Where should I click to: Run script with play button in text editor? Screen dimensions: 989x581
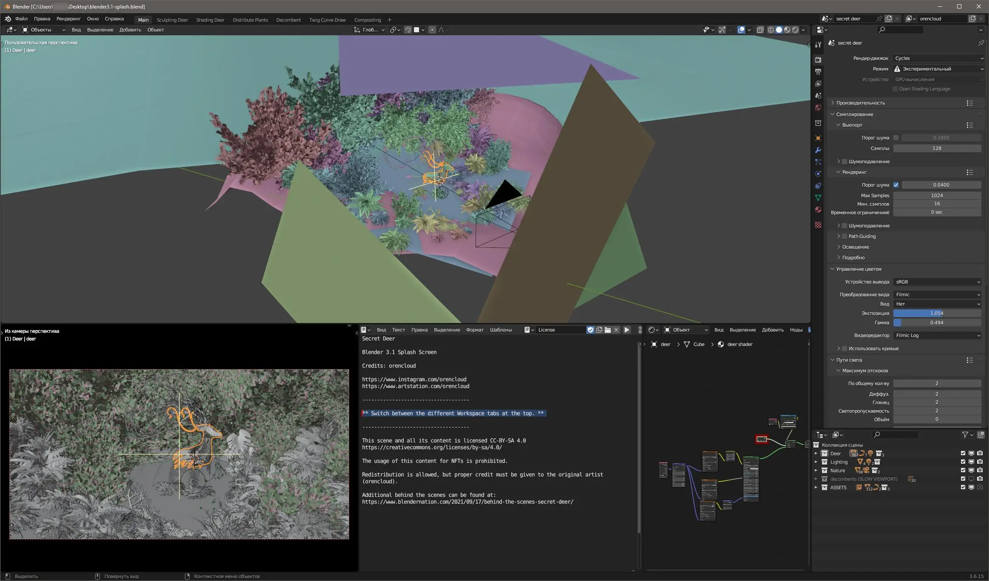point(626,330)
